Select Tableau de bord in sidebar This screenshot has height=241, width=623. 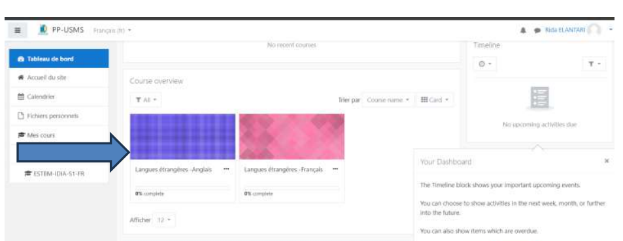coord(59,59)
